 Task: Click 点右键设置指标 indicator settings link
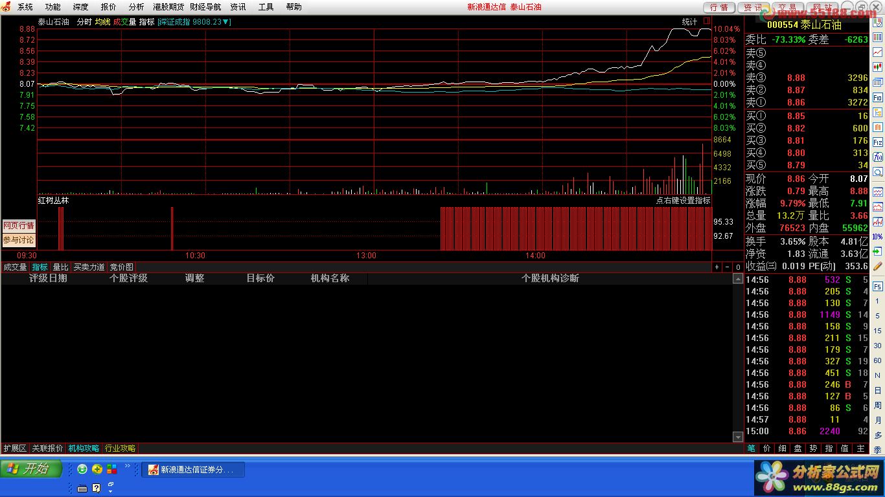pos(683,201)
